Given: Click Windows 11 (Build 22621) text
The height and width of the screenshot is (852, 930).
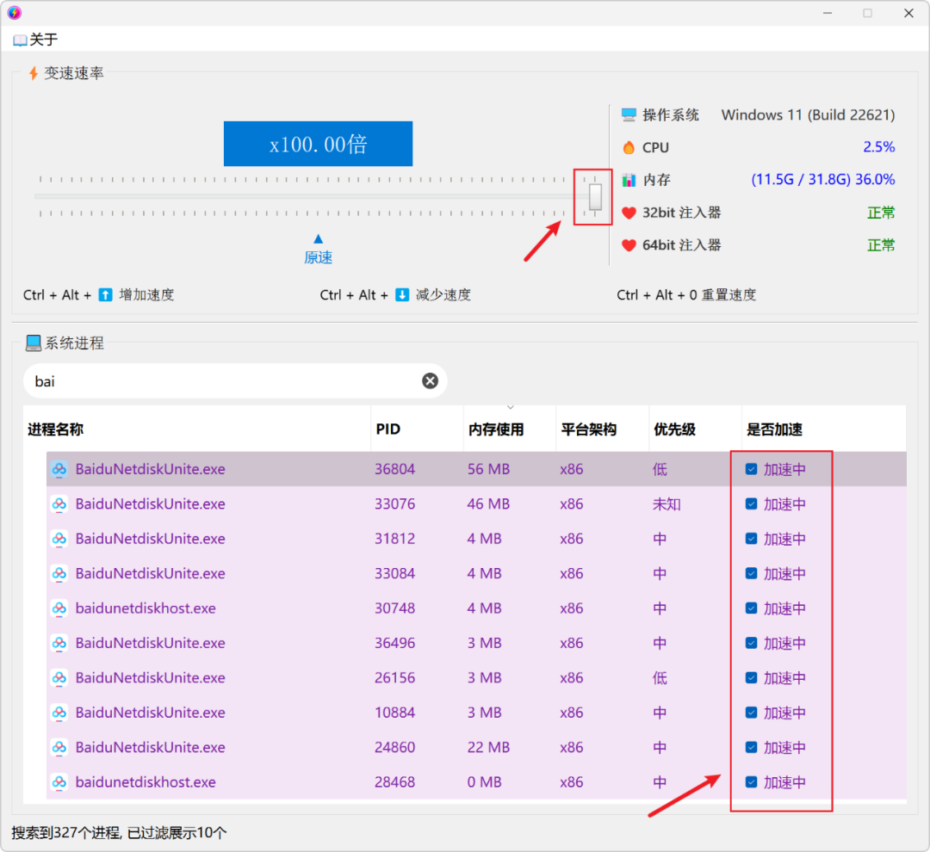Looking at the screenshot, I should tap(808, 115).
